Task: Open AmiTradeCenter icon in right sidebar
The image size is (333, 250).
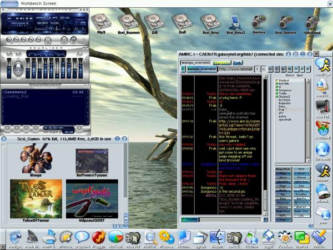Action: (322, 88)
